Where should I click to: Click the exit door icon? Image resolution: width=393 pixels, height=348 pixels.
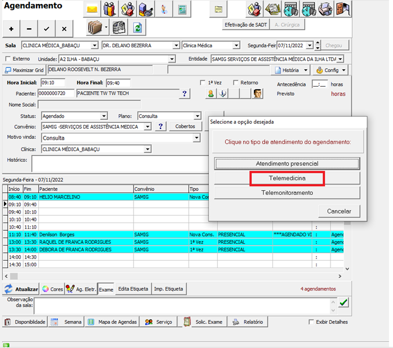343,9
